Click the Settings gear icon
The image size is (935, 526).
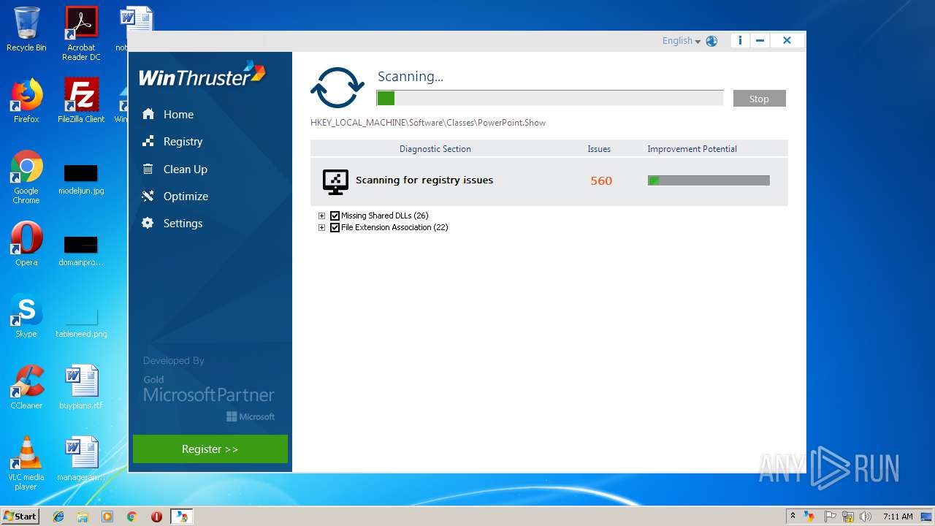click(148, 223)
